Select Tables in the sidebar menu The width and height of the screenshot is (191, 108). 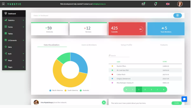point(14,34)
